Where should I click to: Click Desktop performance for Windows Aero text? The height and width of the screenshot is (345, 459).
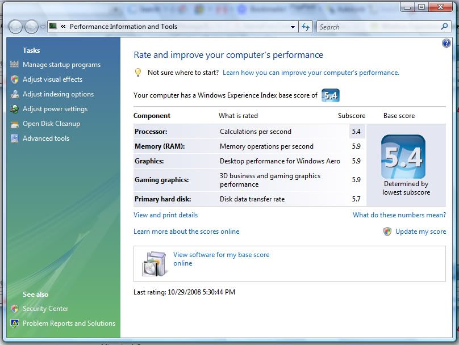point(280,161)
